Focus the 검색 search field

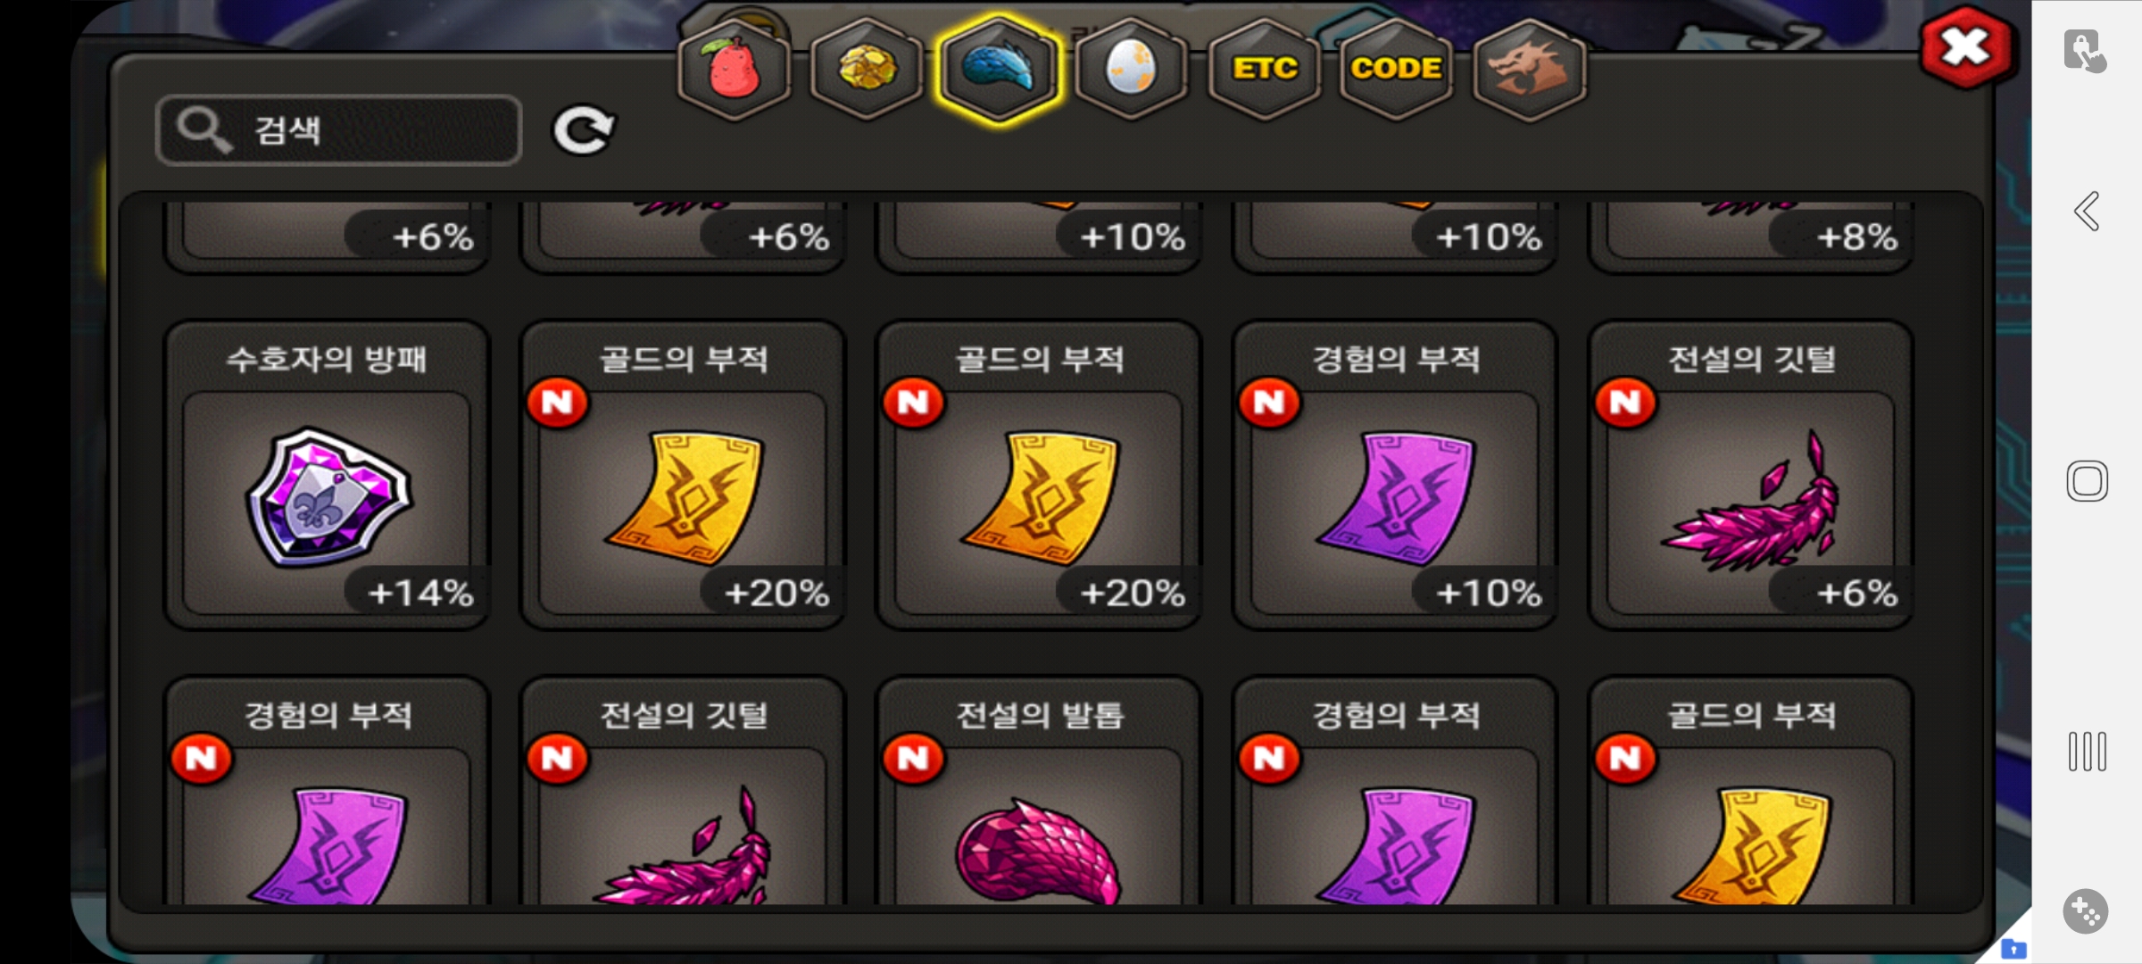(338, 130)
